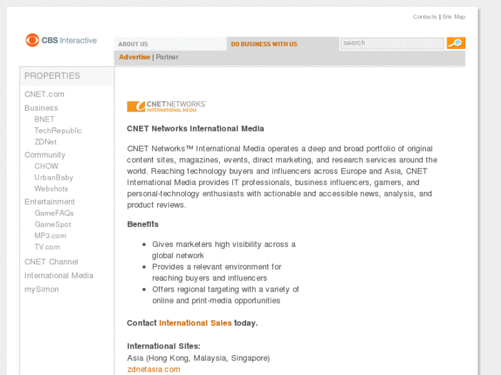Open CNET Channel in the sidebar
This screenshot has width=501, height=375.
[x=51, y=261]
